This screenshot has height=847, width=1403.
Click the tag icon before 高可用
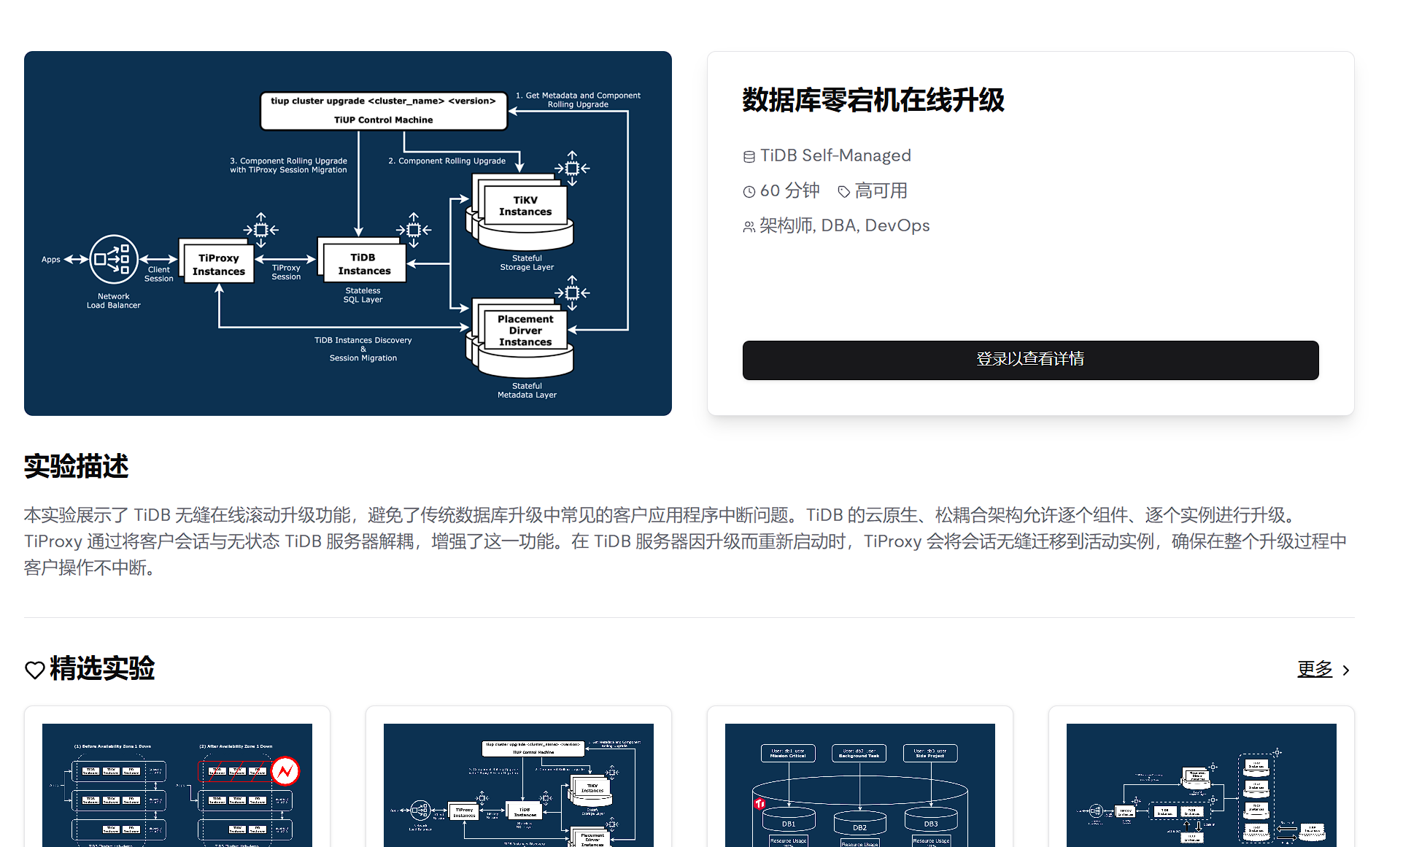(843, 192)
